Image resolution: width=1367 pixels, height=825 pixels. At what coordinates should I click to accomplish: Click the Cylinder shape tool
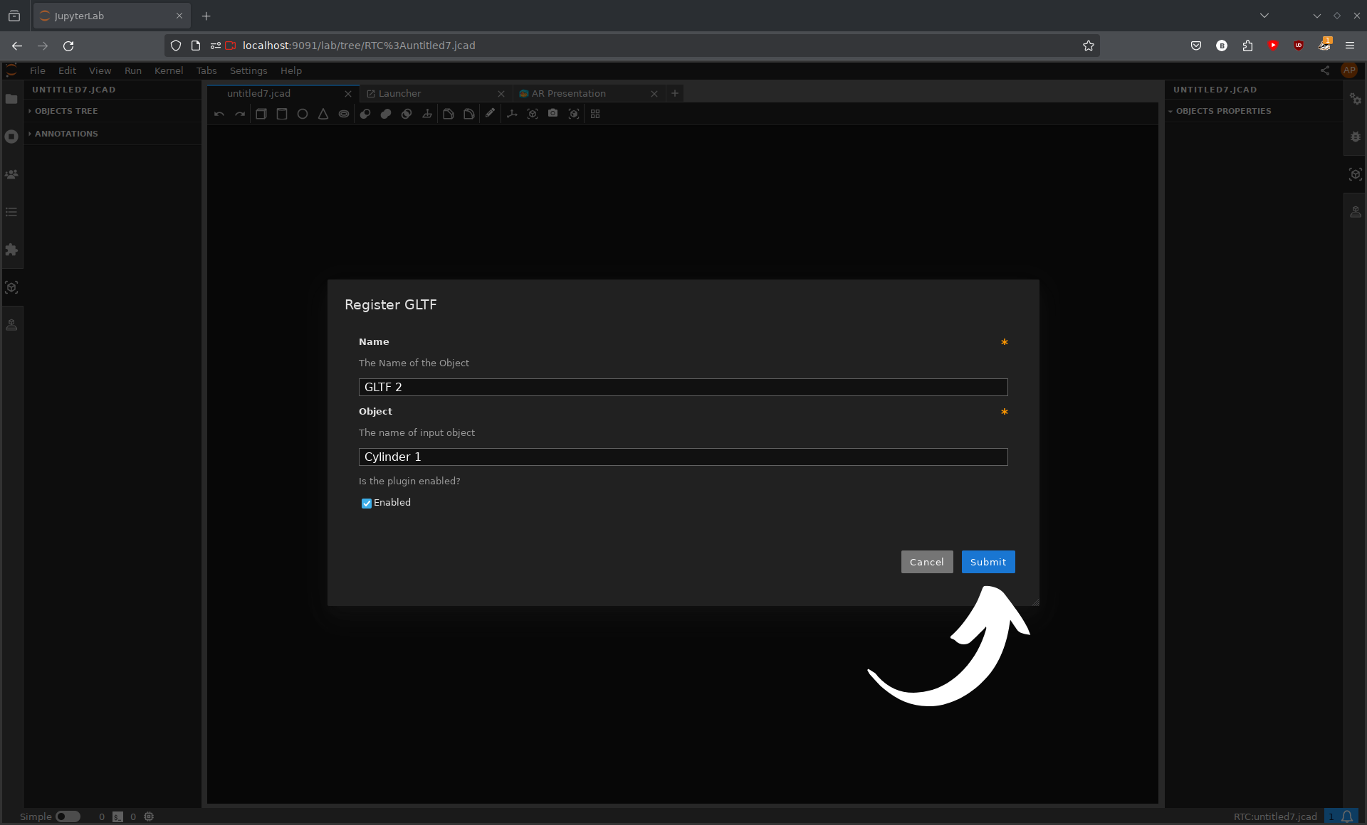(282, 114)
